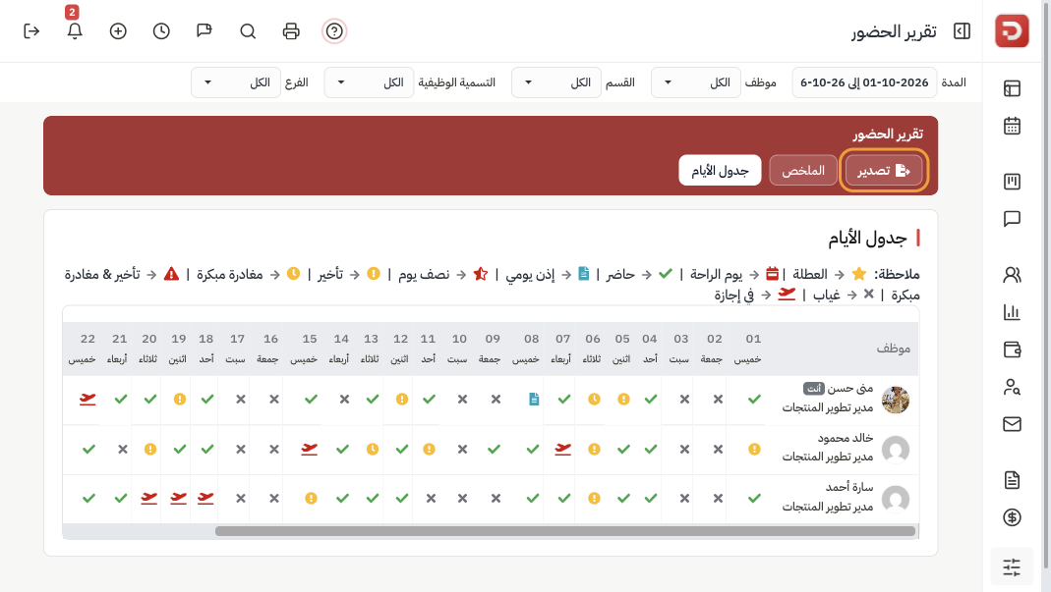Switch to the جدول الأيام tab
The height and width of the screenshot is (592, 1051).
click(720, 170)
